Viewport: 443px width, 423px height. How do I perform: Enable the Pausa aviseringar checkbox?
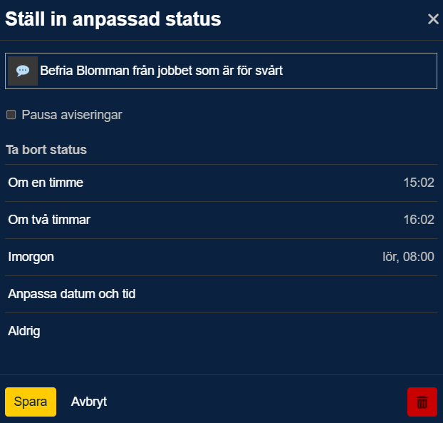tap(11, 114)
